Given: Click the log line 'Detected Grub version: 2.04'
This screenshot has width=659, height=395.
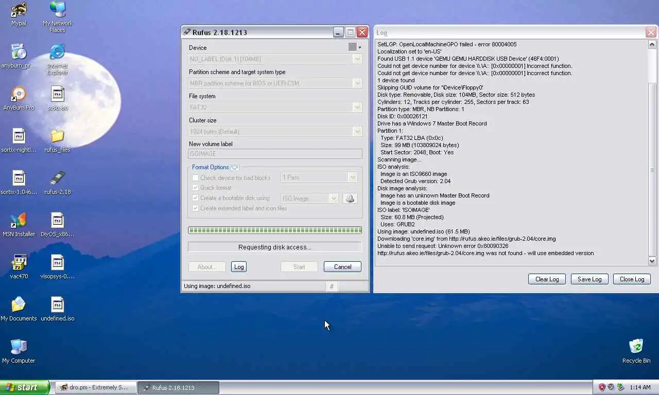Looking at the screenshot, I should coord(415,181).
